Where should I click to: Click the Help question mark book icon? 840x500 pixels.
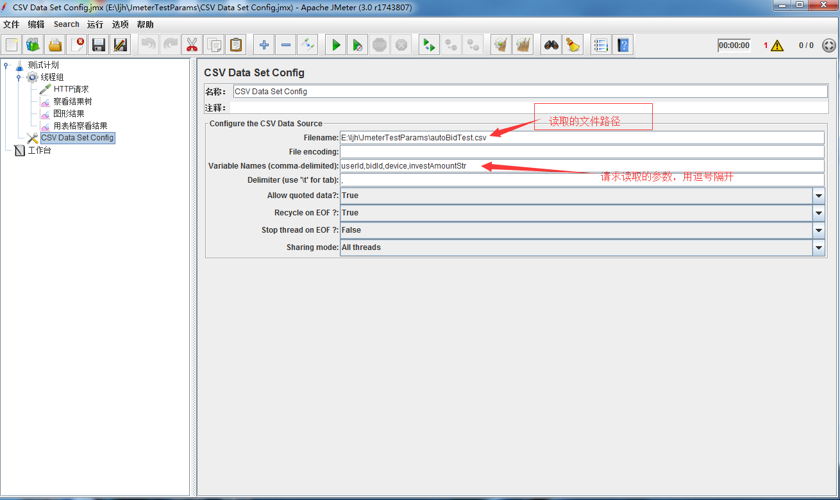pos(623,45)
